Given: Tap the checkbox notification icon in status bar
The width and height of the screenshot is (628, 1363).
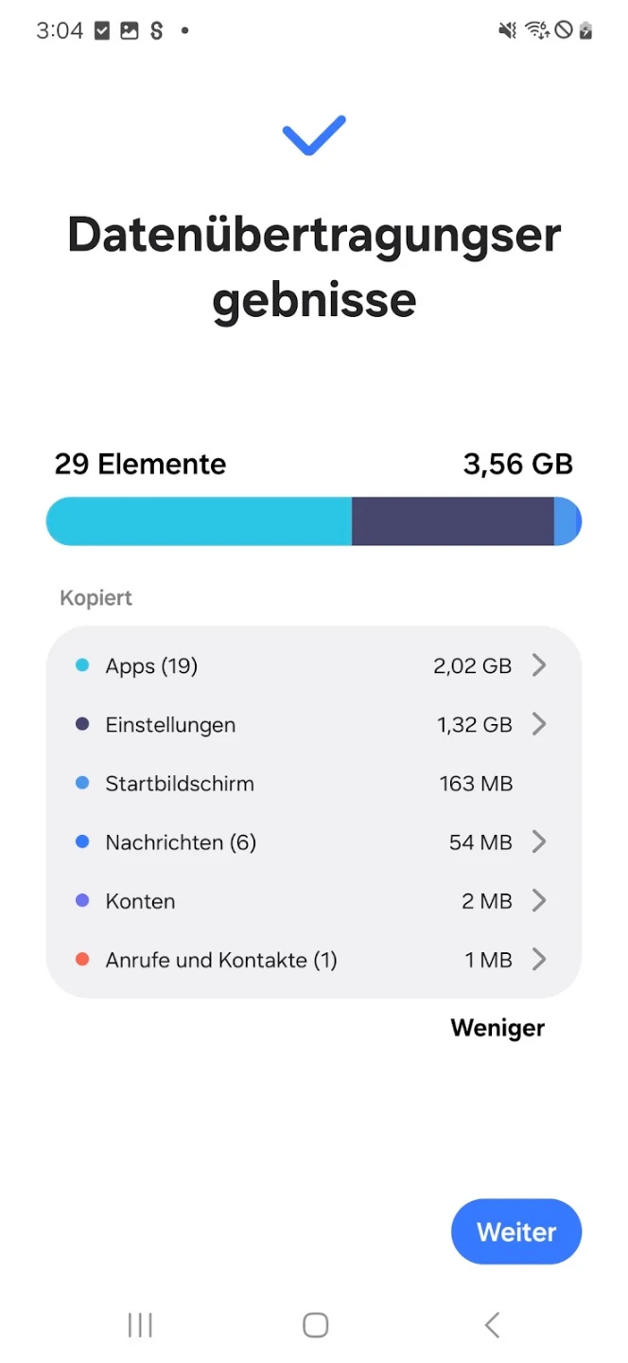Looking at the screenshot, I should [102, 31].
